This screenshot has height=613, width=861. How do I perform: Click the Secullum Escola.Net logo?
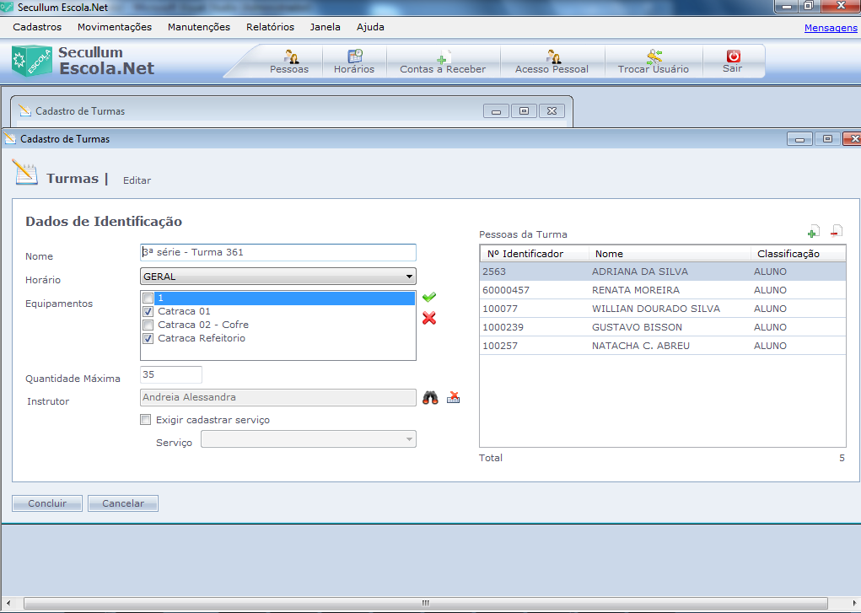tap(83, 61)
